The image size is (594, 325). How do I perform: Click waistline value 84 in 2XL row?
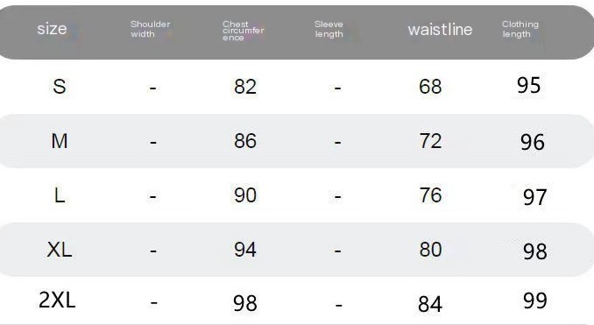pyautogui.click(x=430, y=304)
